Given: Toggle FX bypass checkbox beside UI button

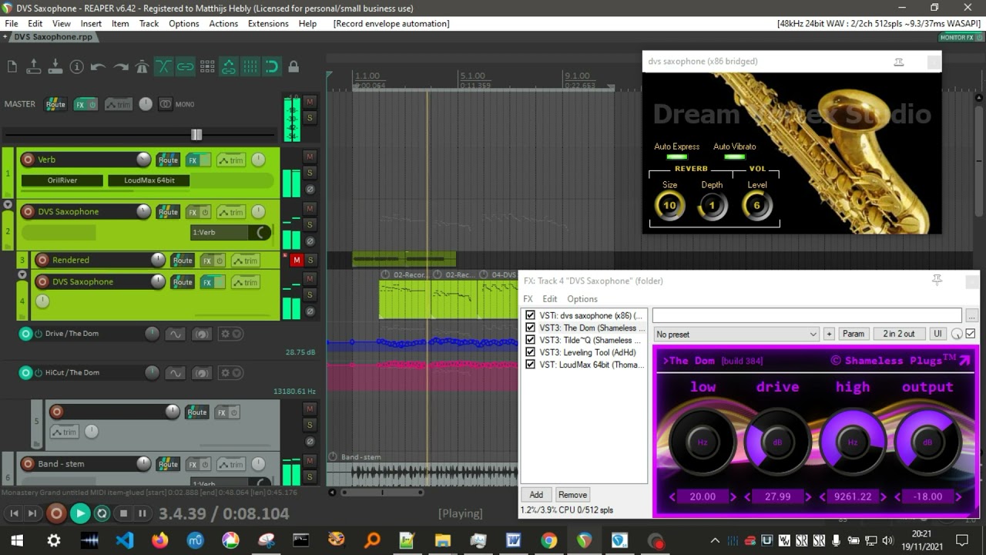Looking at the screenshot, I should (971, 334).
